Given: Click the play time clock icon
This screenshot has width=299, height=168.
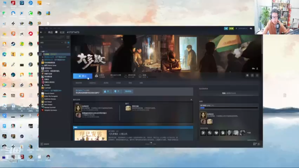Looking at the screenshot, I should point(126,76).
